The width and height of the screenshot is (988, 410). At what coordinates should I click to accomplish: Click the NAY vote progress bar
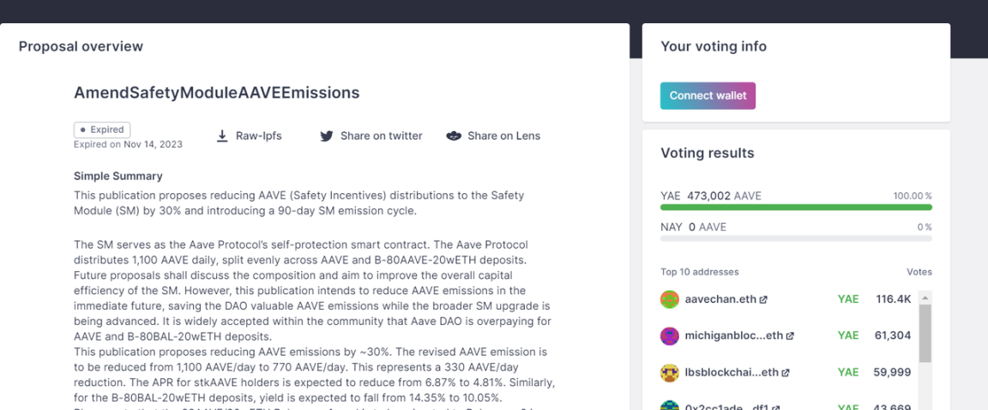[x=796, y=238]
